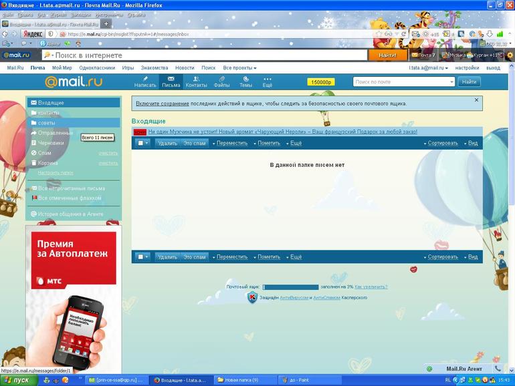
Task: Toggle the top select-all checkbox
Action: [140, 143]
